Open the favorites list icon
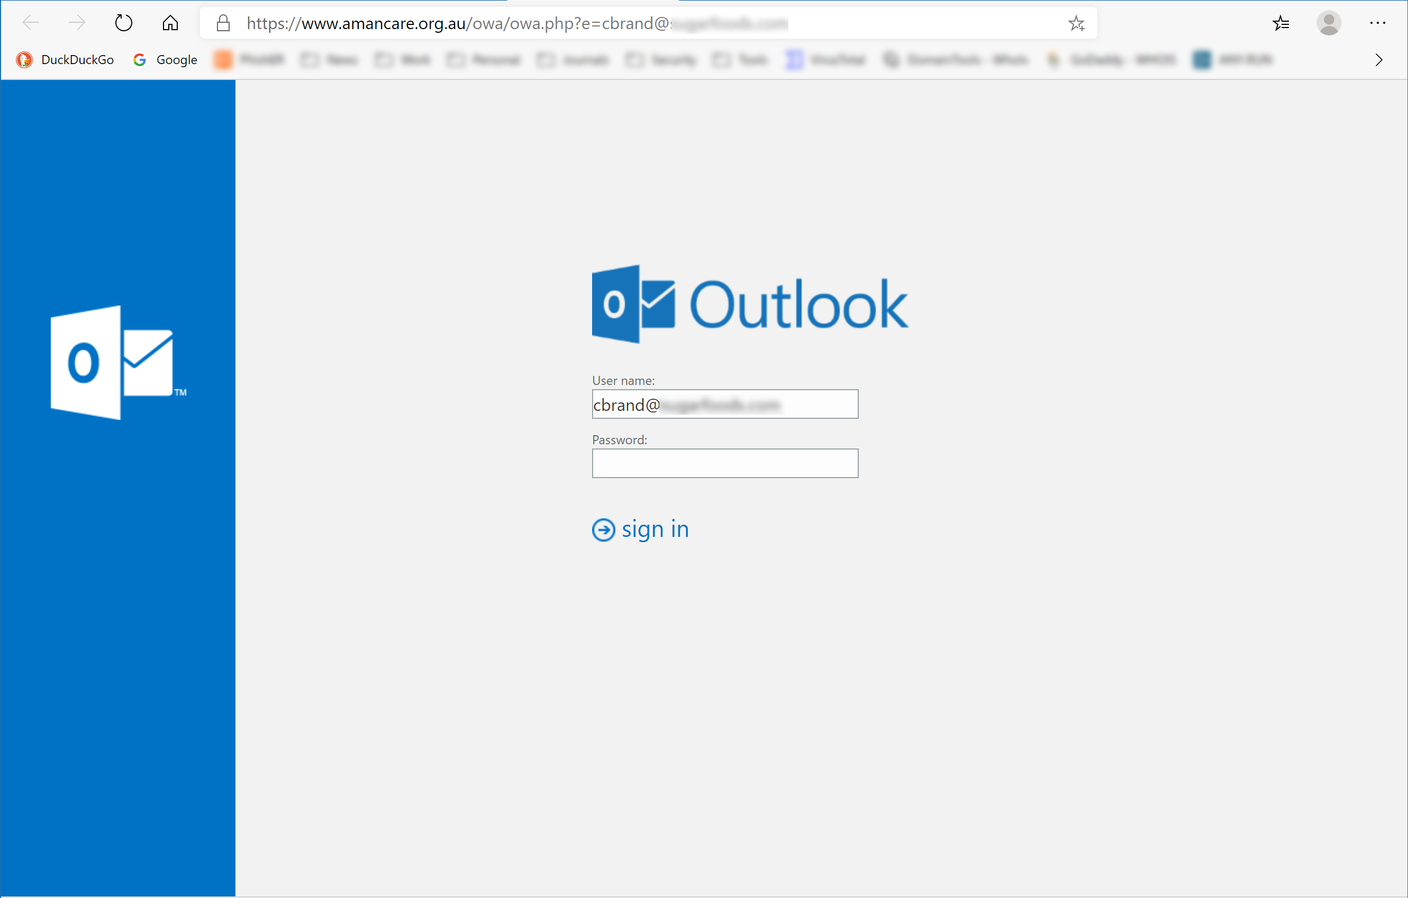Screen dimensions: 1408x898 (1280, 23)
